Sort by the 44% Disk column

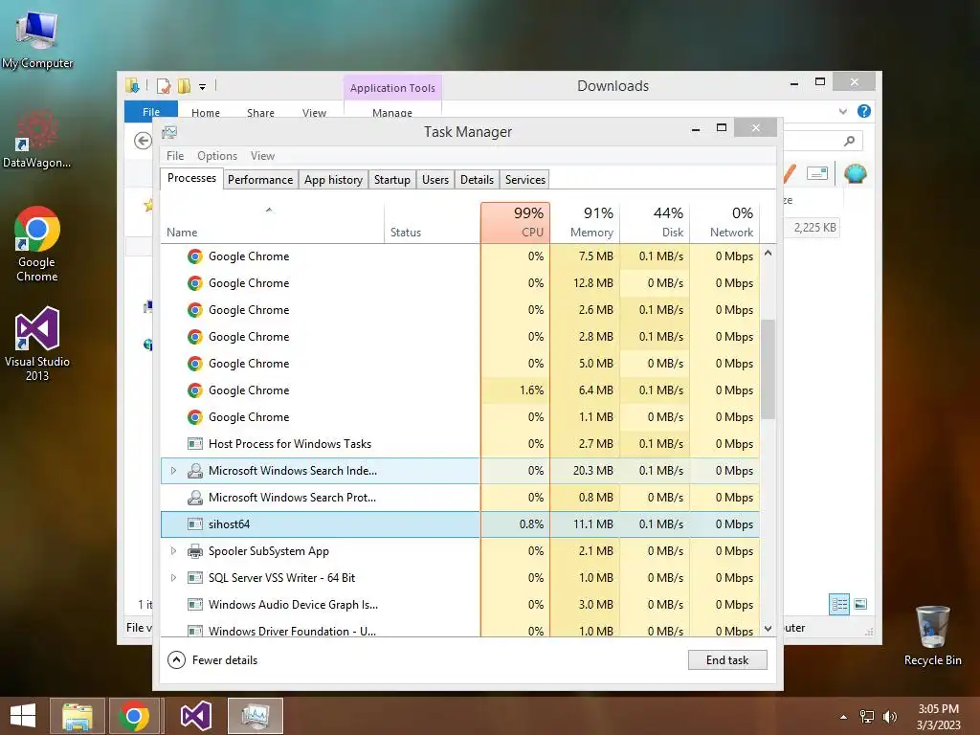[x=655, y=223]
